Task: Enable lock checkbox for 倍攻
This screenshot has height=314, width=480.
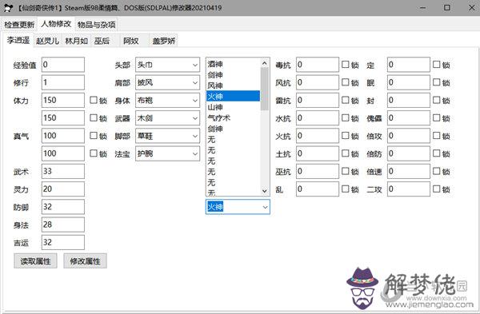Action: pyautogui.click(x=437, y=136)
